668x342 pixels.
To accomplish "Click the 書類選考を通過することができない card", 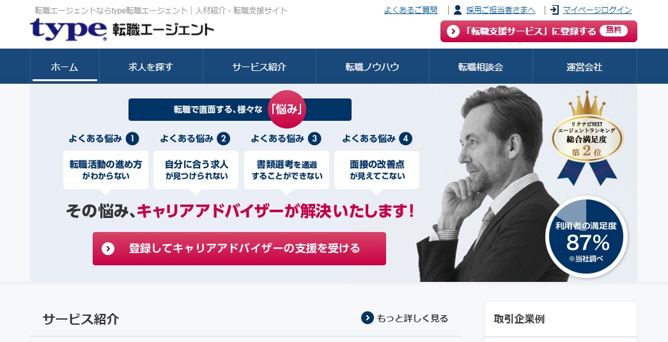I will click(x=287, y=170).
